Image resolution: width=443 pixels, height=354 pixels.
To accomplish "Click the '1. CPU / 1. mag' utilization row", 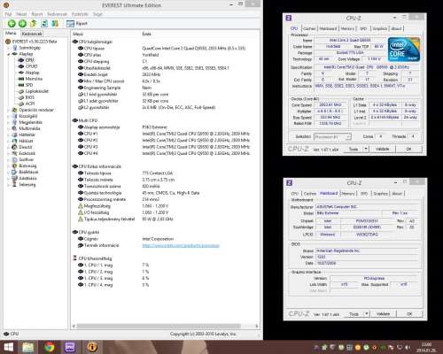I will tap(113, 265).
